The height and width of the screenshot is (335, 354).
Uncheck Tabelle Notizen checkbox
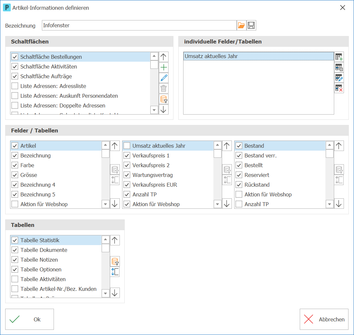(15, 260)
